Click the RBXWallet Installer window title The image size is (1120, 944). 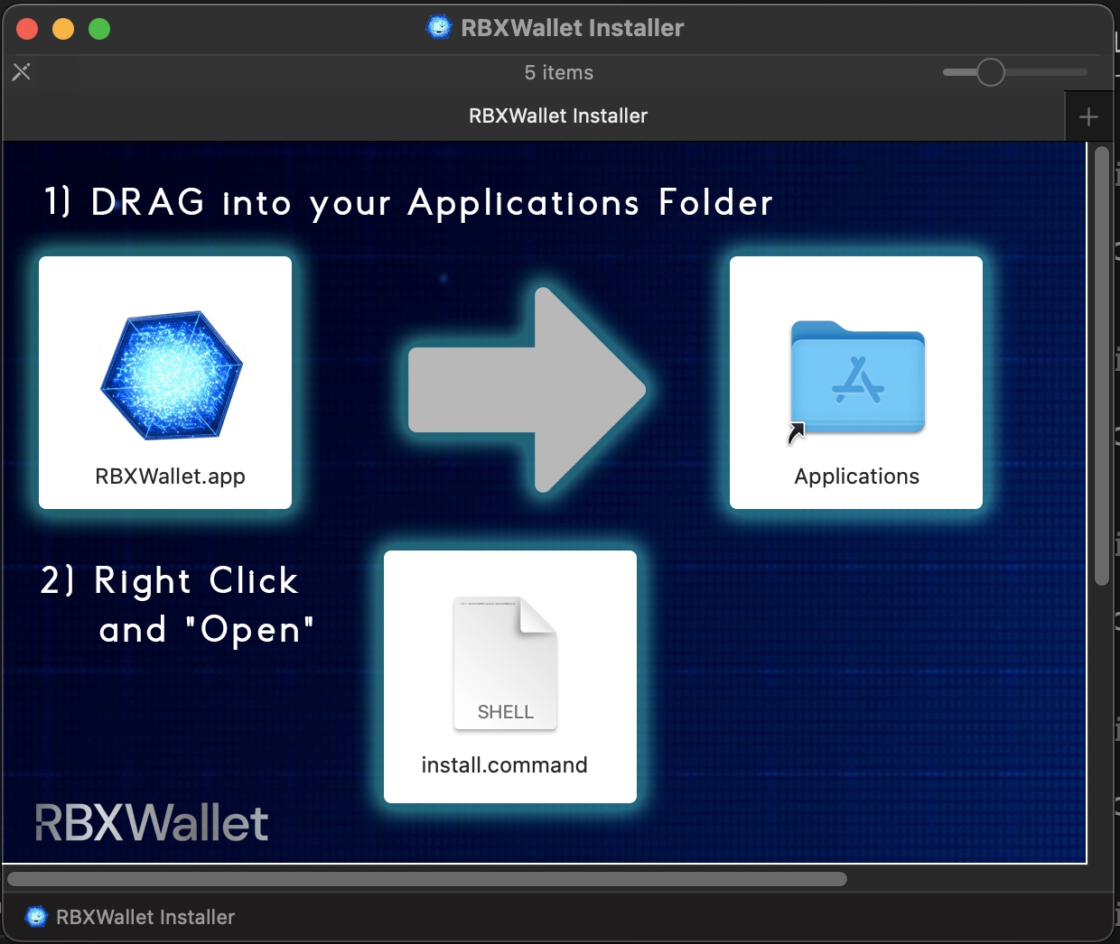tap(573, 28)
